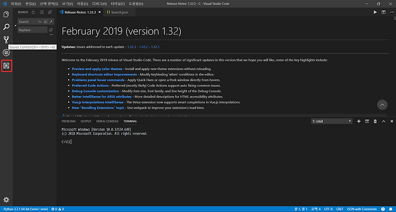
Task: Select the TERMINAL panel tab
Action: click(x=130, y=121)
